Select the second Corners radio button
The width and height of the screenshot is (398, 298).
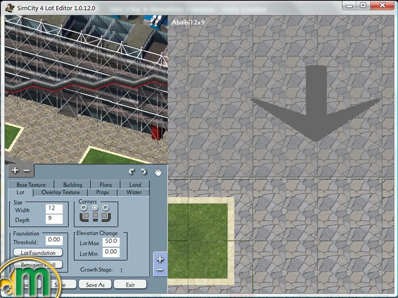(x=95, y=208)
